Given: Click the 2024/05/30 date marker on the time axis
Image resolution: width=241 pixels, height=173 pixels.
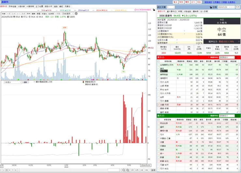Looking at the screenshot, I should (145, 165).
